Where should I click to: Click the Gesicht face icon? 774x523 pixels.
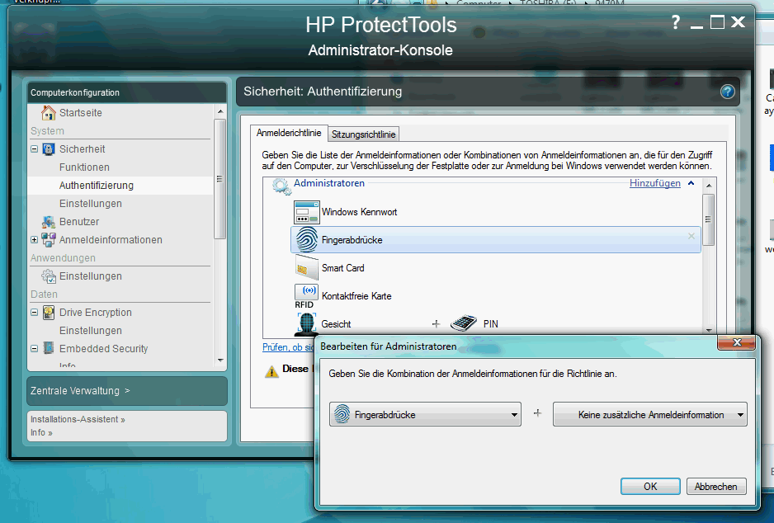pos(306,323)
